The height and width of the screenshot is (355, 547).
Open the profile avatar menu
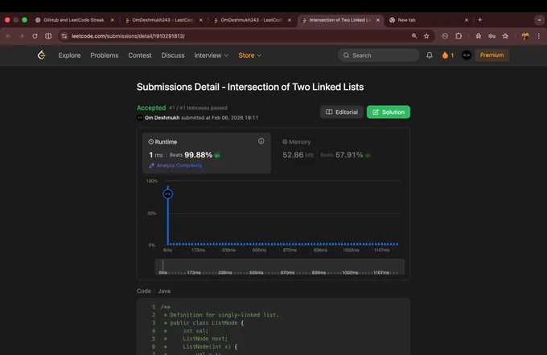coord(467,55)
